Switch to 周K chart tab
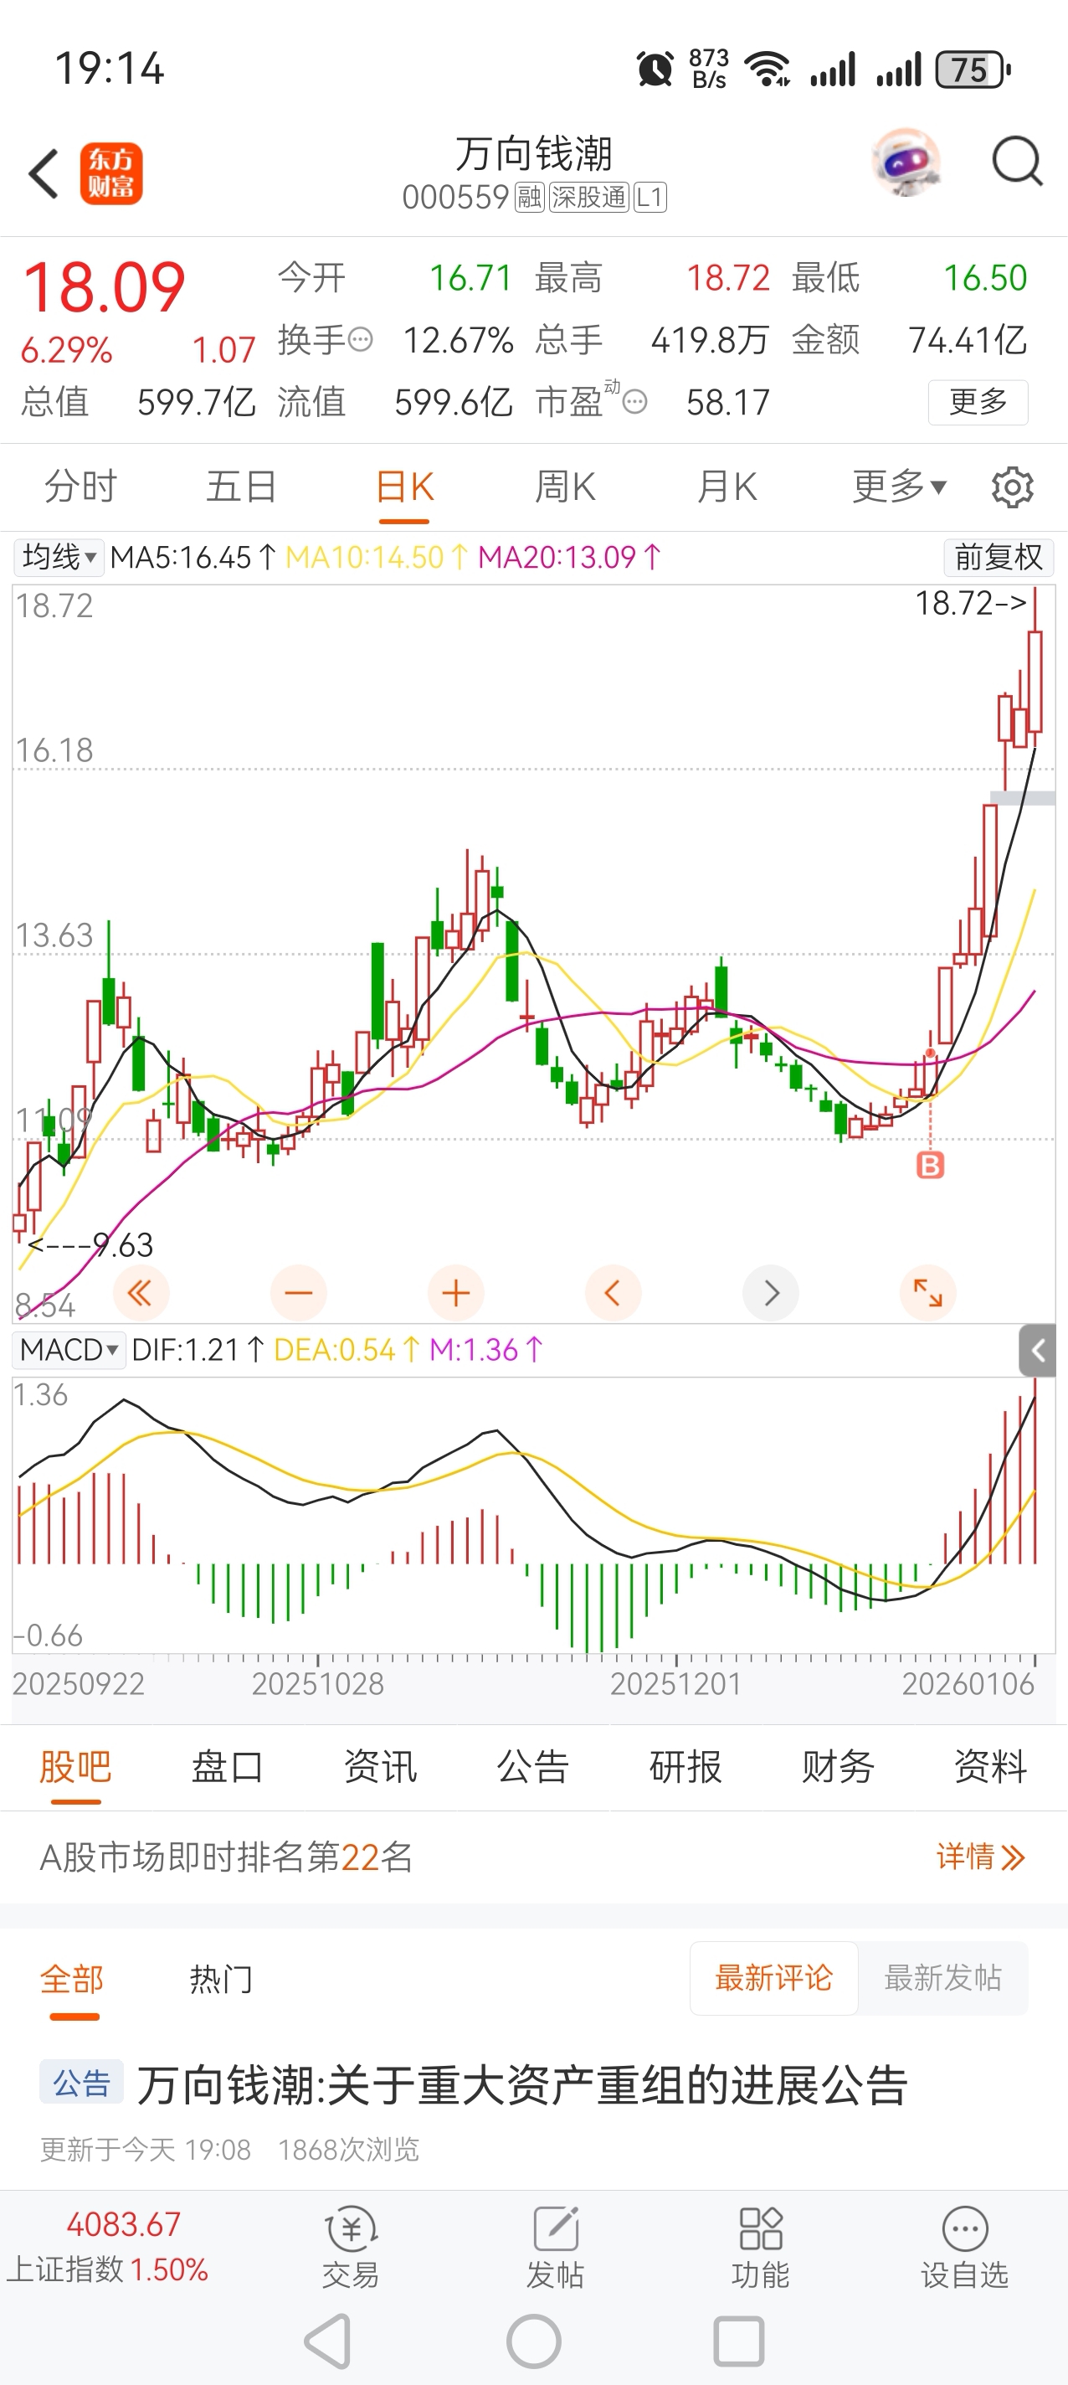The width and height of the screenshot is (1068, 2385). (x=566, y=486)
